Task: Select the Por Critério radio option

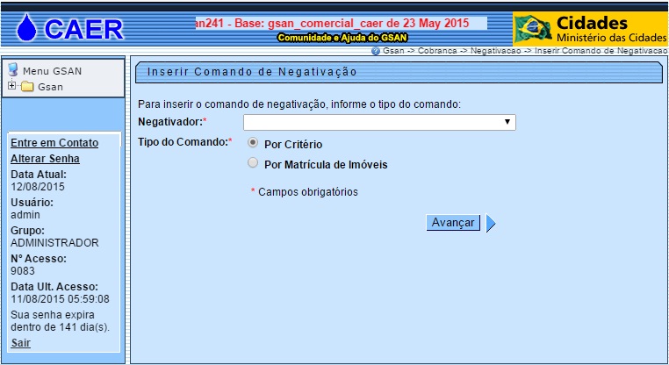Action: point(253,142)
